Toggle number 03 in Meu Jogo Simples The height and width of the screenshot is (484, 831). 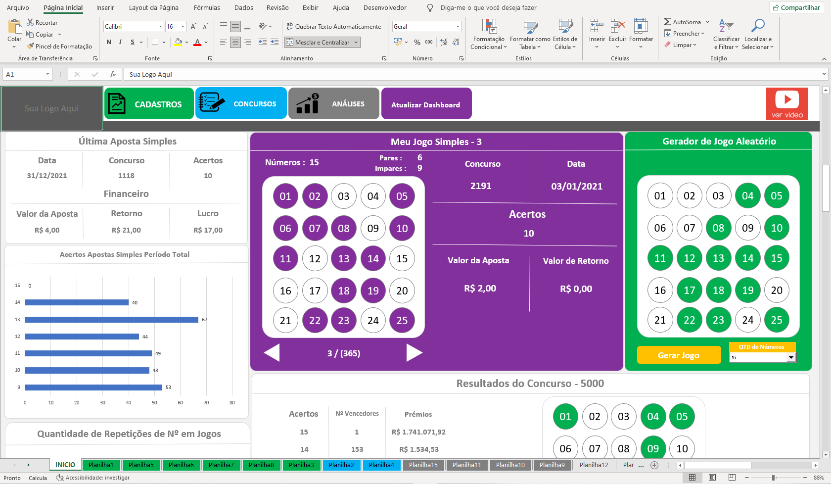coord(344,196)
